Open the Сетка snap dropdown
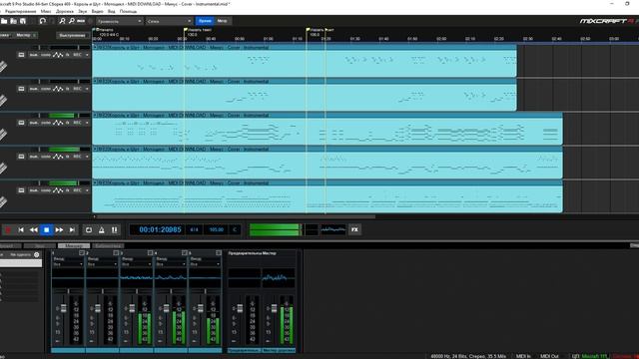 point(169,21)
